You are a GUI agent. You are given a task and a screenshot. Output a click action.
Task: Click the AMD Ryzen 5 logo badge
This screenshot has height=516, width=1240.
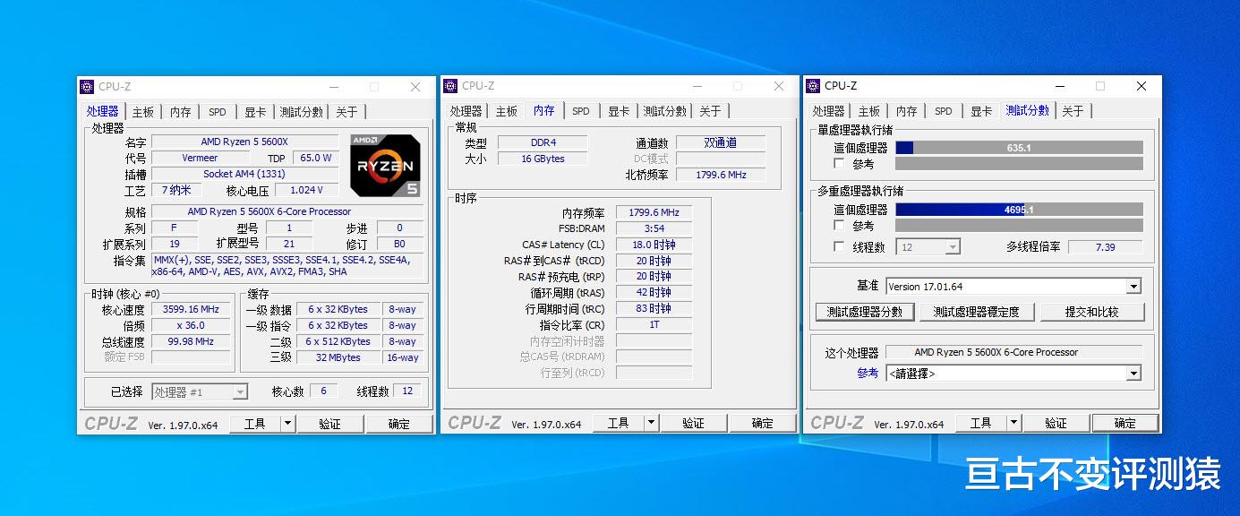tap(385, 164)
